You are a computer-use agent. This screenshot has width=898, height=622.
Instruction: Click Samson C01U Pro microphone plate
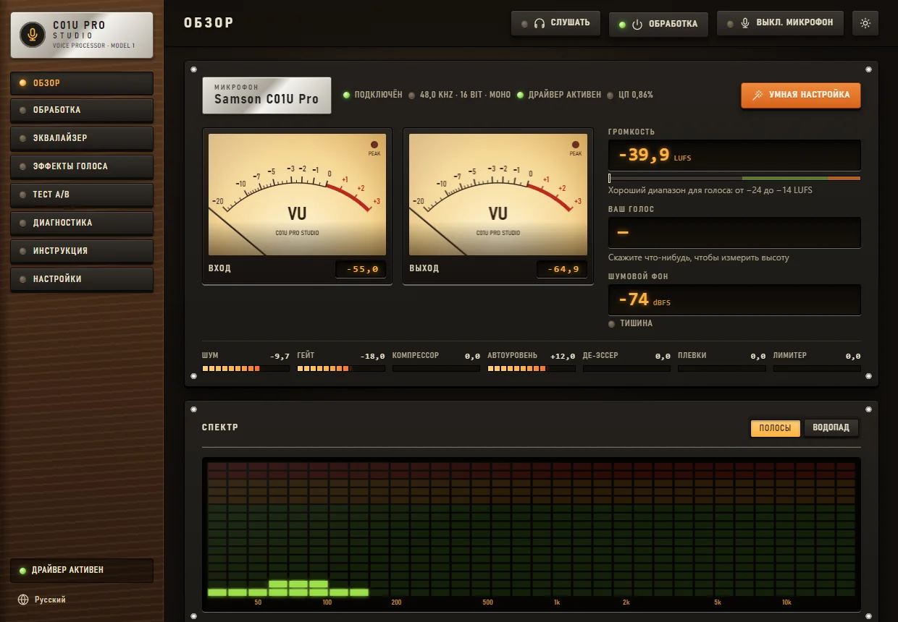tap(267, 95)
